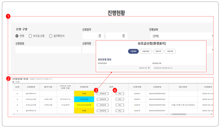221x128 pixels.
Task: Click the horizontal scrollbar thumb under table
Action: [x=179, y=114]
